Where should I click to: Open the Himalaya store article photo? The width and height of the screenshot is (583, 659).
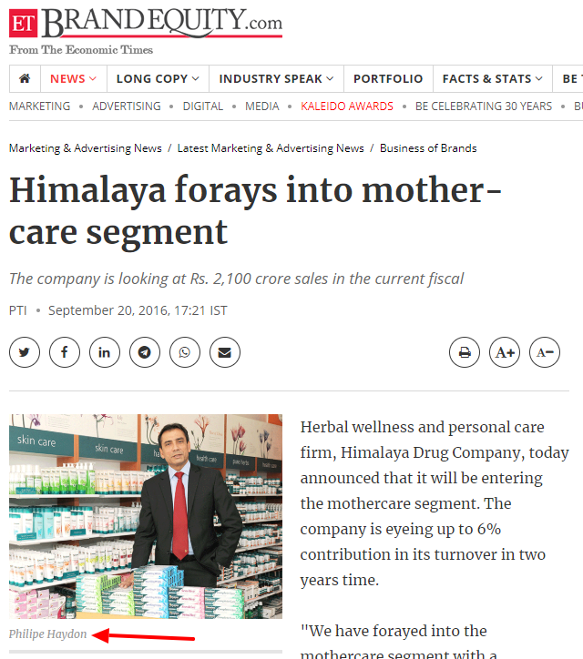coord(146,516)
